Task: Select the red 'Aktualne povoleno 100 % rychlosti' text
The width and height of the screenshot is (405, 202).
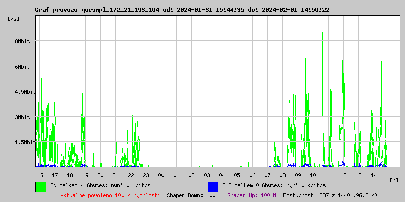Action: 110,195
